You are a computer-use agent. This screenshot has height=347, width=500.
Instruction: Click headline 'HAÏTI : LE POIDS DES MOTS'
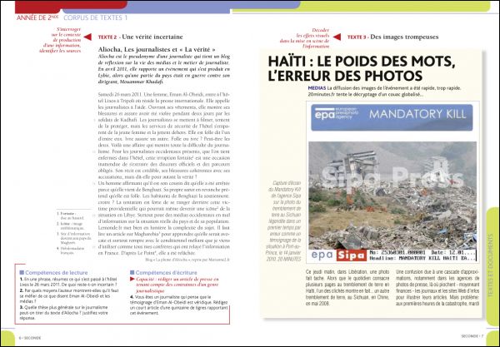[362, 62]
